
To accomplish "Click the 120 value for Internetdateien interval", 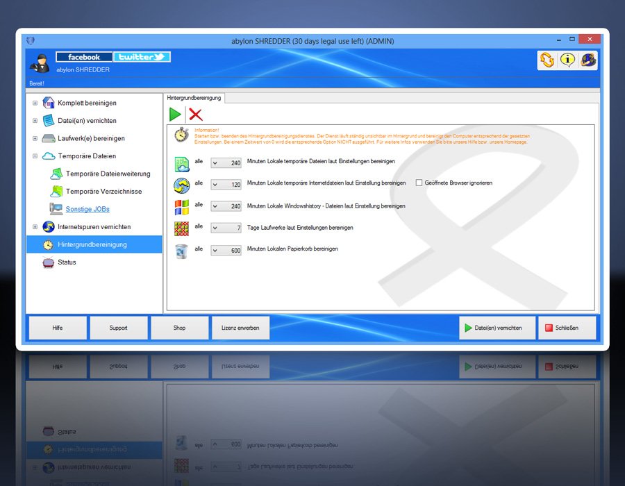I will (235, 185).
